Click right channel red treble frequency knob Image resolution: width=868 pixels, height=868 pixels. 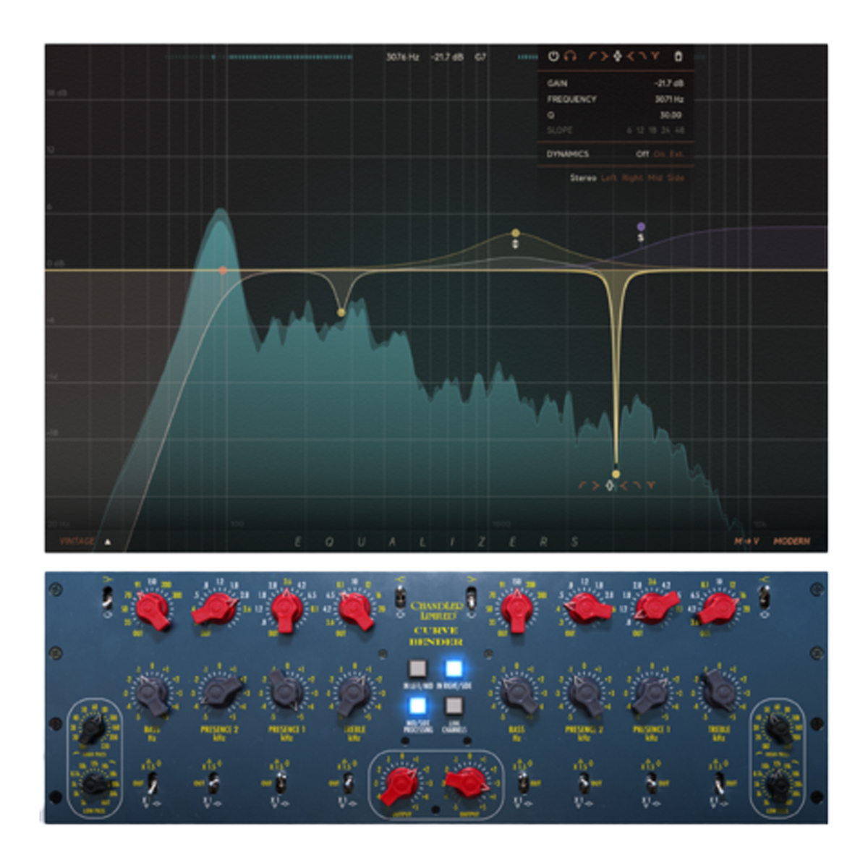point(718,609)
